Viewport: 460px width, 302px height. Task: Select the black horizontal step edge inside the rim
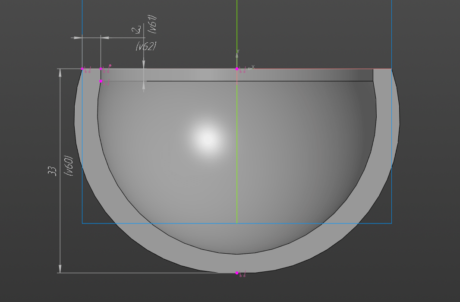(259, 81)
